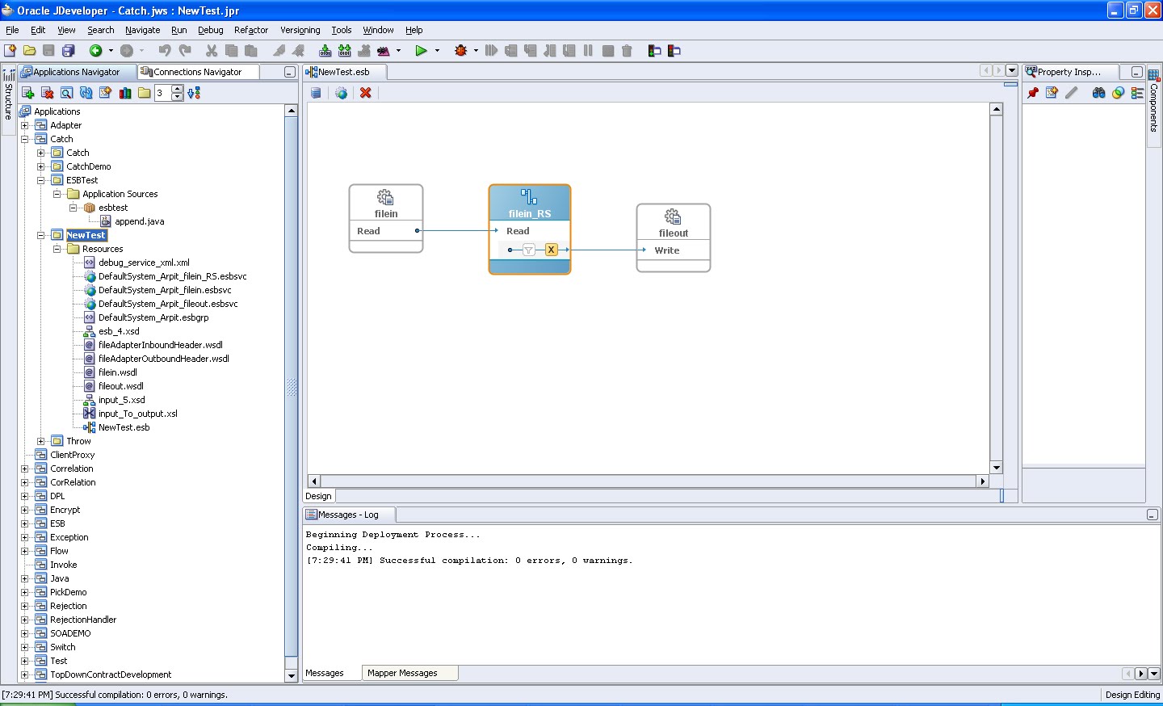Select input_To_output.xsl in the tree

[x=137, y=414]
